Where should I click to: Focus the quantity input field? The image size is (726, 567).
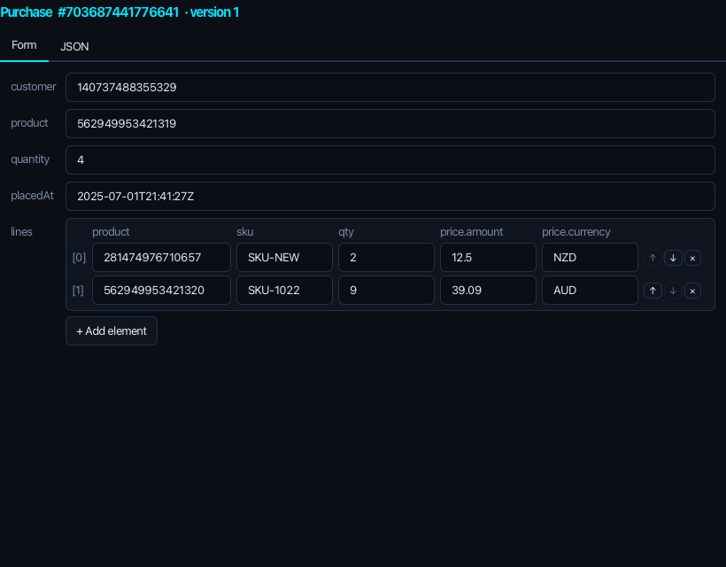(x=390, y=159)
